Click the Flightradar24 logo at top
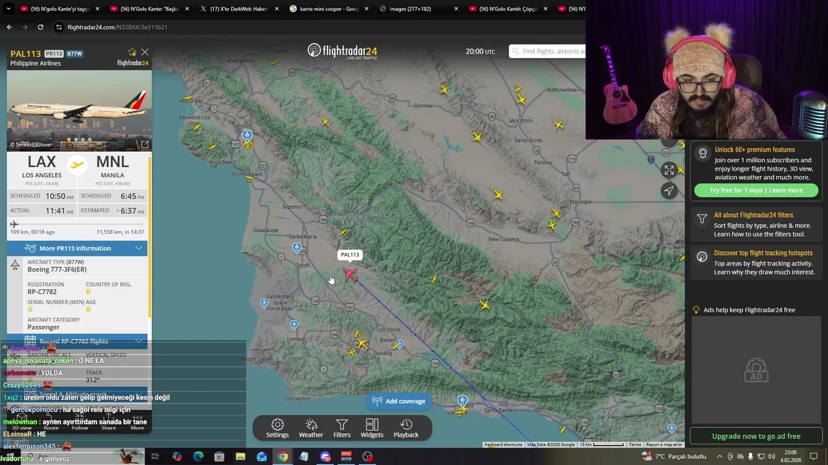Image resolution: width=828 pixels, height=465 pixels. (342, 51)
